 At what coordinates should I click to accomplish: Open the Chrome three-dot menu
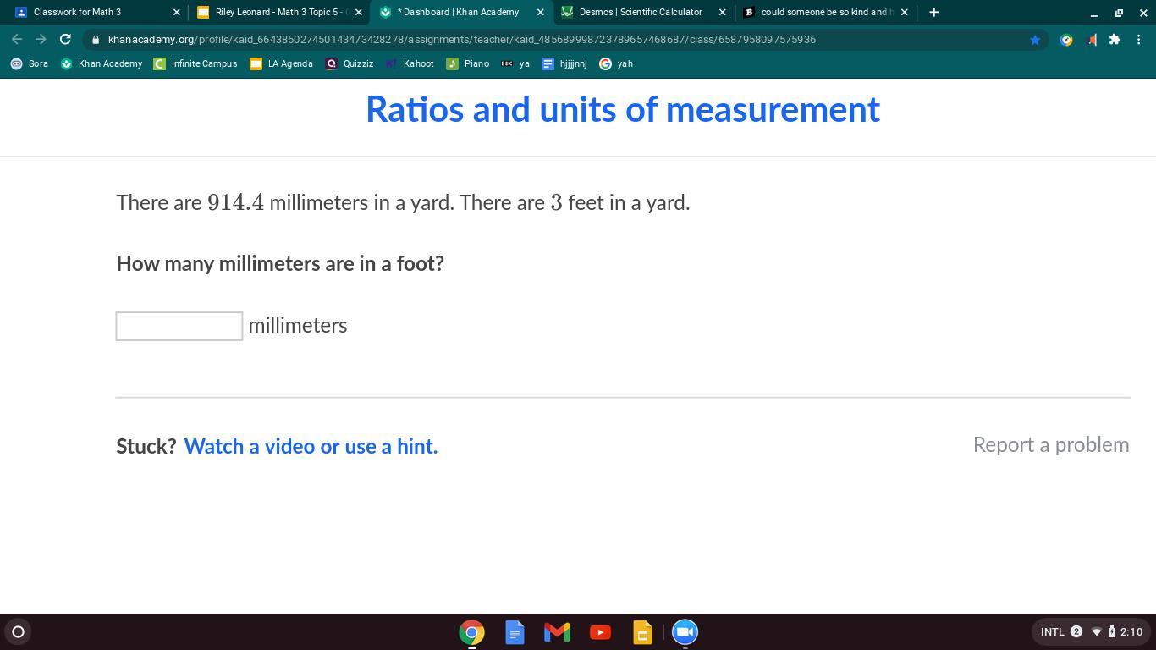click(1139, 40)
